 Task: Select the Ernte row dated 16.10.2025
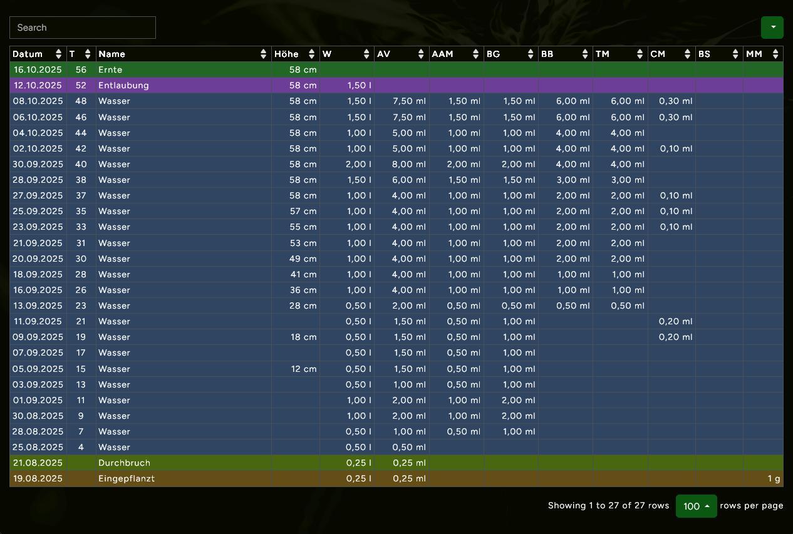pyautogui.click(x=110, y=69)
